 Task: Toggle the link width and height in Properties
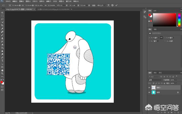161,38
